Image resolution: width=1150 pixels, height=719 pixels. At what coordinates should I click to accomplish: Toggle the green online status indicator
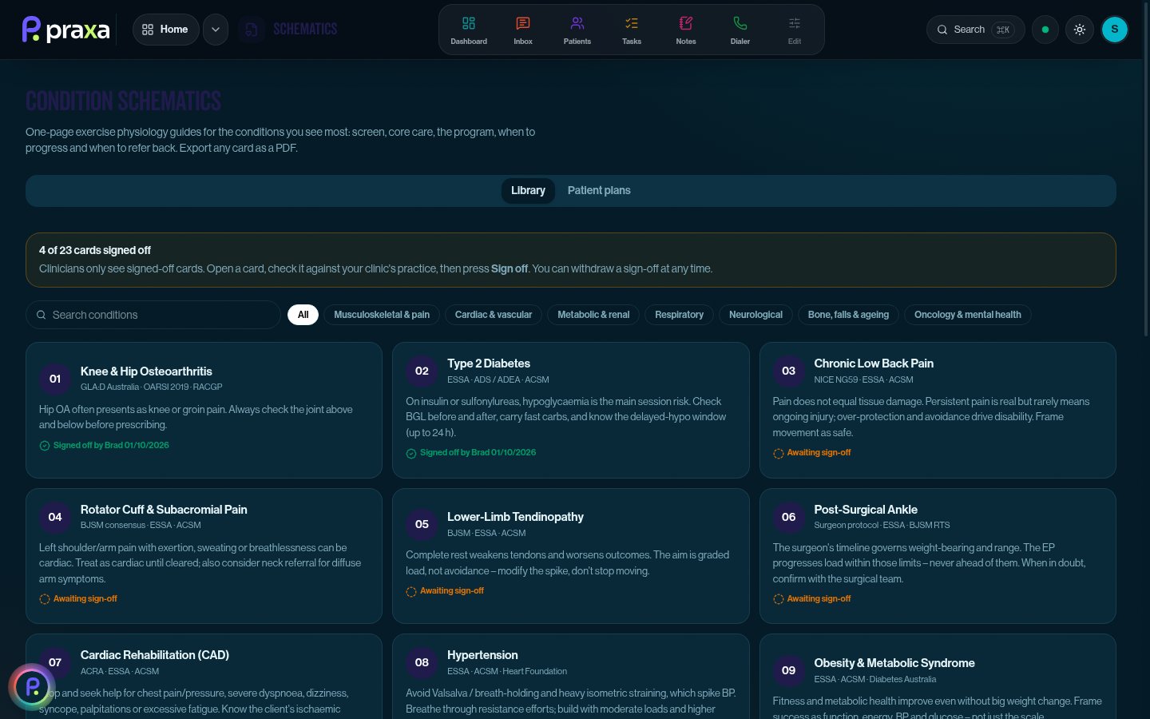point(1045,30)
